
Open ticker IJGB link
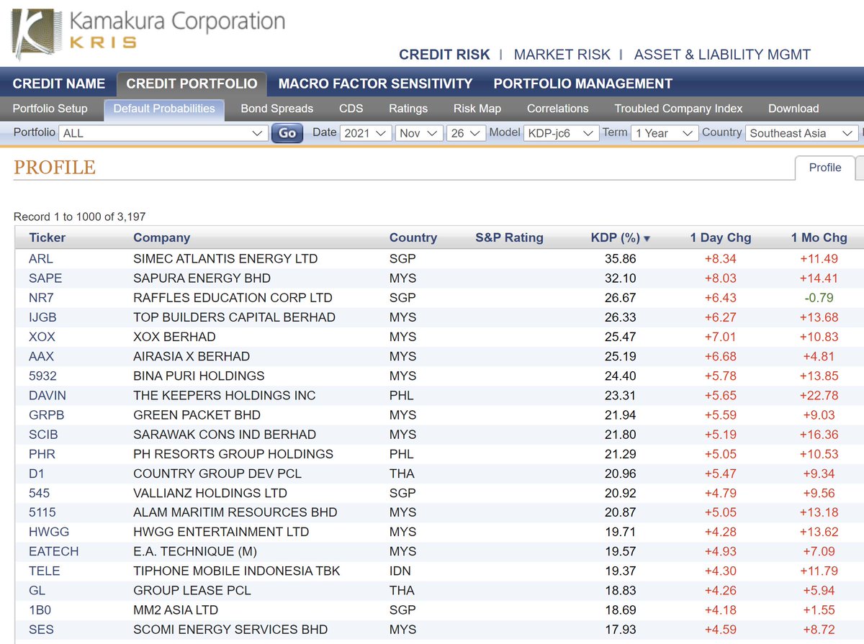click(x=42, y=317)
